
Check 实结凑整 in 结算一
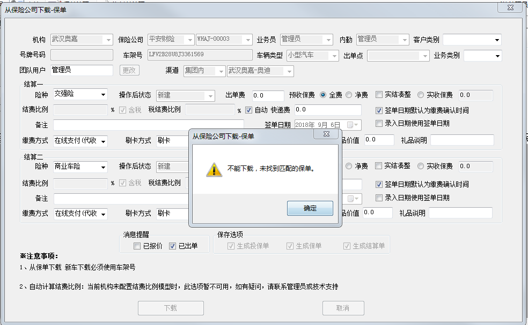(379, 95)
